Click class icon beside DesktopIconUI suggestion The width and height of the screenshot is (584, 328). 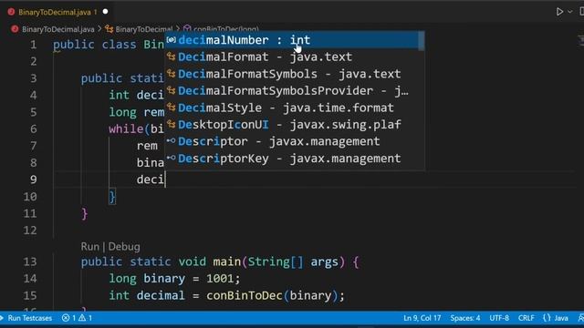pos(171,124)
